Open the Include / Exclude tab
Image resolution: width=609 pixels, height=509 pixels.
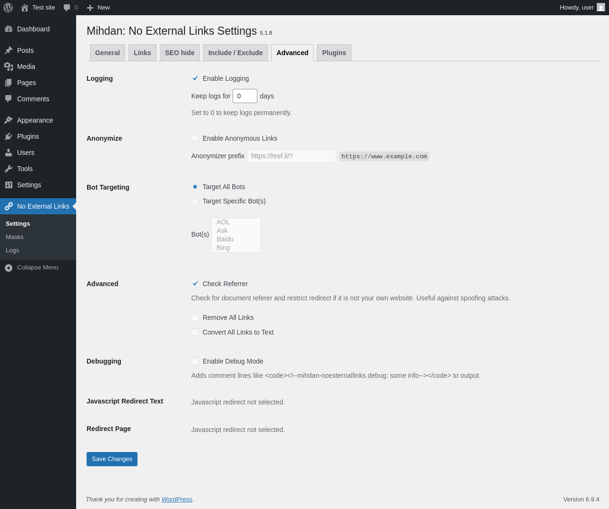click(236, 53)
